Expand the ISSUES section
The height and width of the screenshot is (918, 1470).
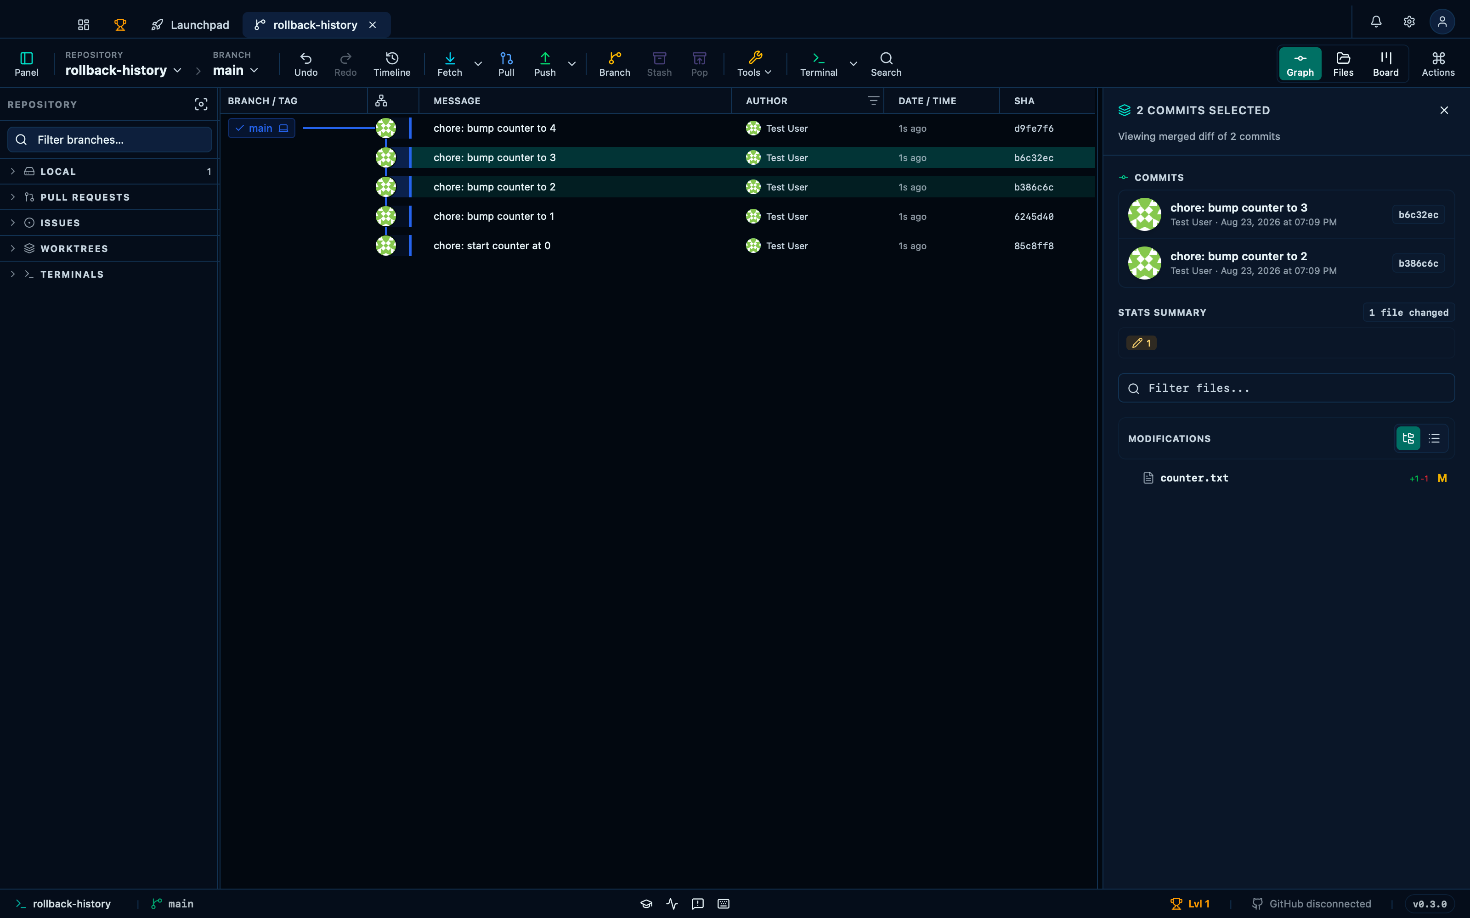pyautogui.click(x=109, y=223)
